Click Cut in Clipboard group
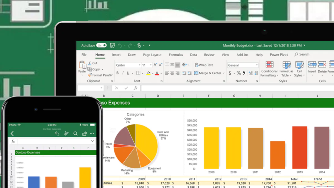 tap(93, 63)
